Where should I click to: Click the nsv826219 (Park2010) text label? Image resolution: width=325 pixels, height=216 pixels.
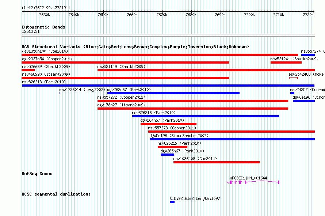pos(179,143)
